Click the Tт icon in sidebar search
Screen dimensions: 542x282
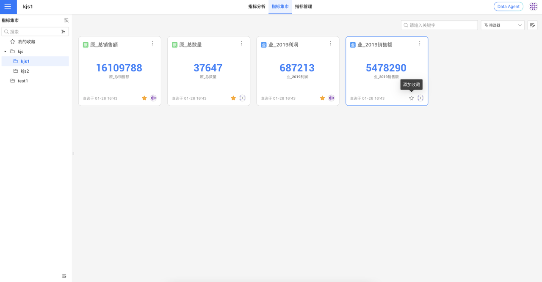63,32
